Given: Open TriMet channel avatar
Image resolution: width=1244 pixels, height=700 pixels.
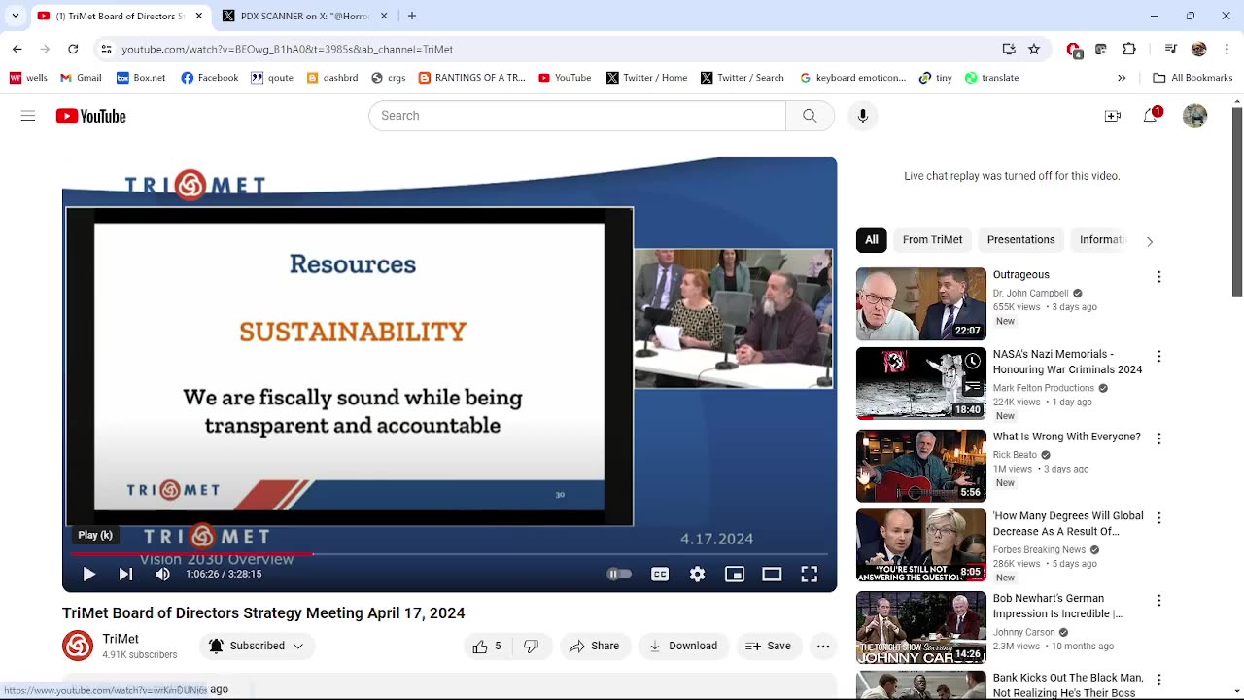Looking at the screenshot, I should [x=78, y=646].
